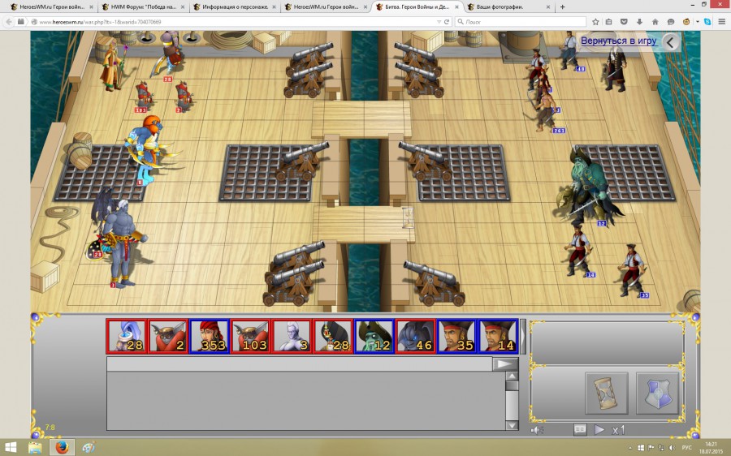Click 'Вернуться в игру' link
This screenshot has width=731, height=456.
(x=619, y=41)
